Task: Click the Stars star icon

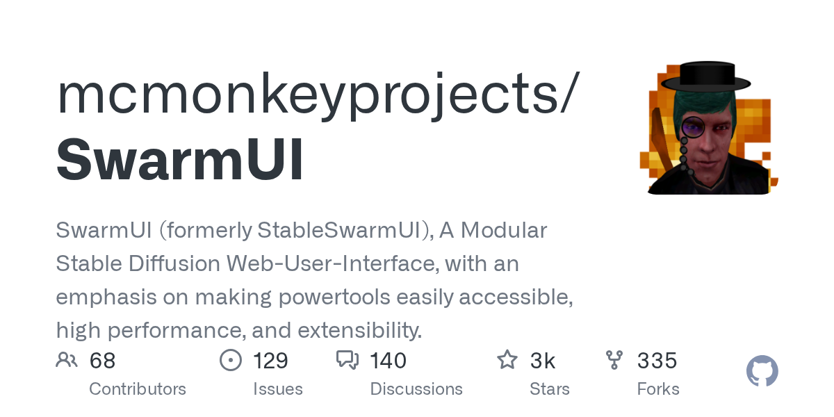Action: (507, 360)
